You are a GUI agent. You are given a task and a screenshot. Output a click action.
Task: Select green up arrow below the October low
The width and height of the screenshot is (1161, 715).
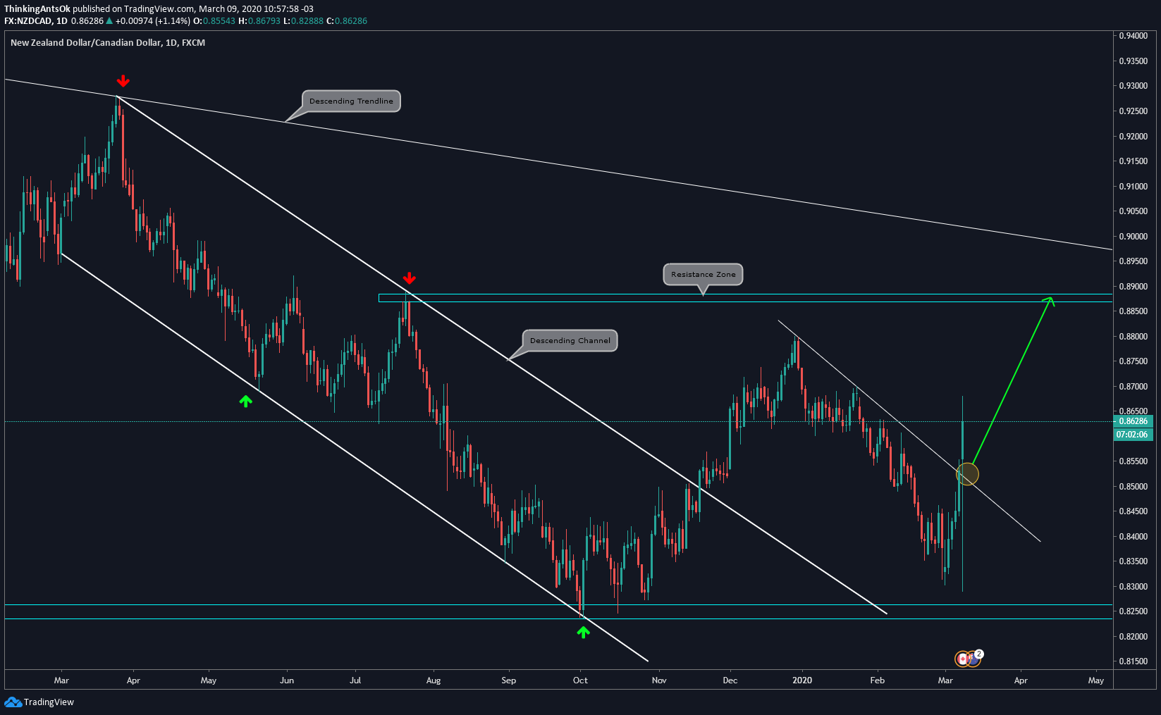[583, 632]
